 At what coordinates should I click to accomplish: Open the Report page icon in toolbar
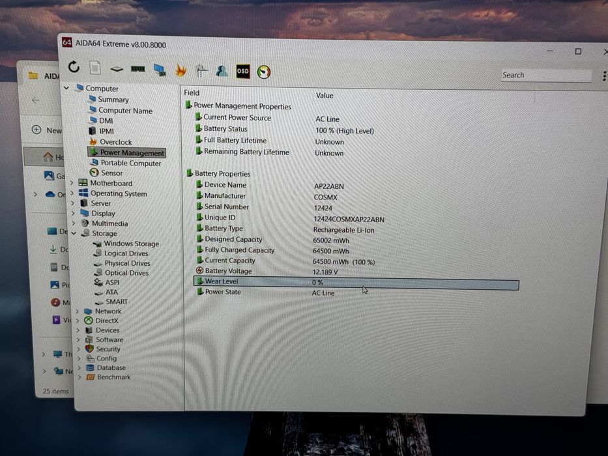(95, 68)
